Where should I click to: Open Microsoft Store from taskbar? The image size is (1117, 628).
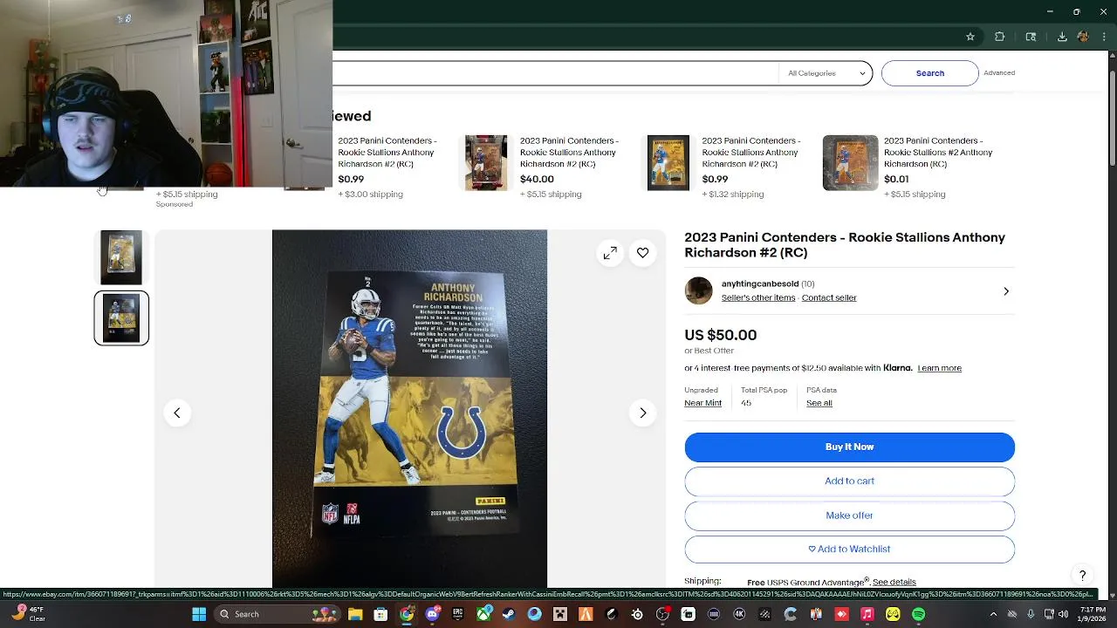pyautogui.click(x=380, y=614)
